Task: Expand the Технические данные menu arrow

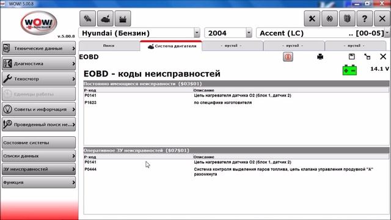Action: 73,48
